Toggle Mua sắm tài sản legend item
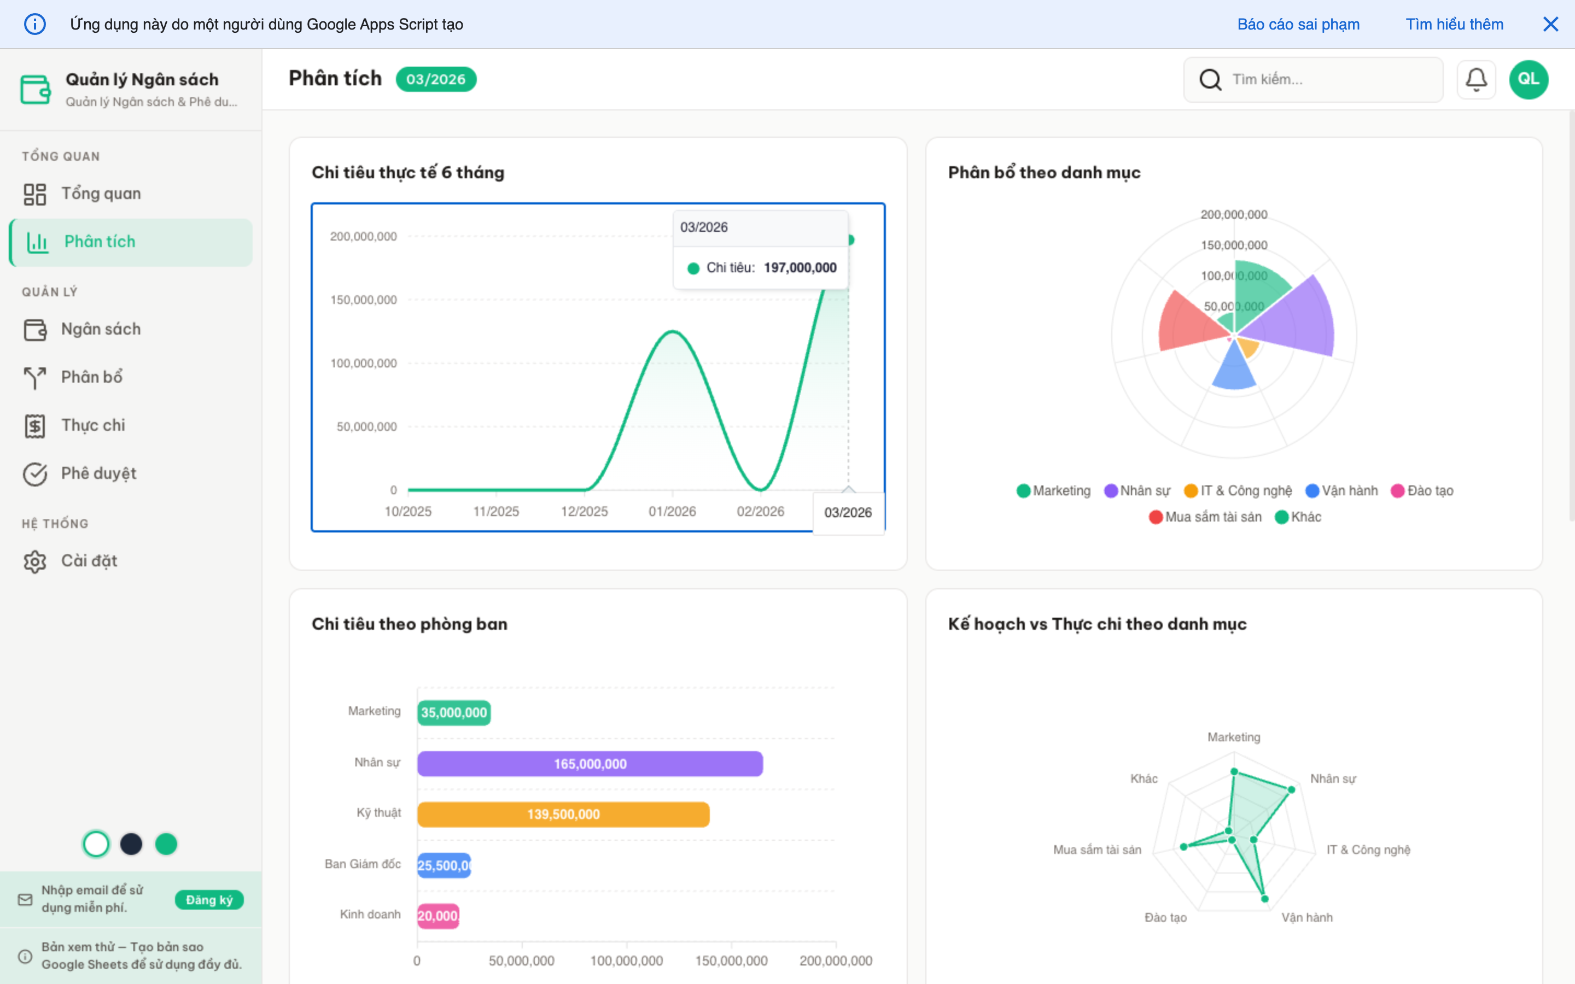This screenshot has width=1575, height=984. 1205,517
